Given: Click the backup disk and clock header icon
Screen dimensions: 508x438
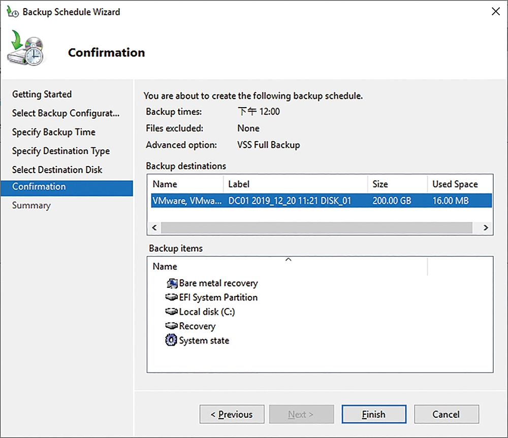Looking at the screenshot, I should [26, 48].
